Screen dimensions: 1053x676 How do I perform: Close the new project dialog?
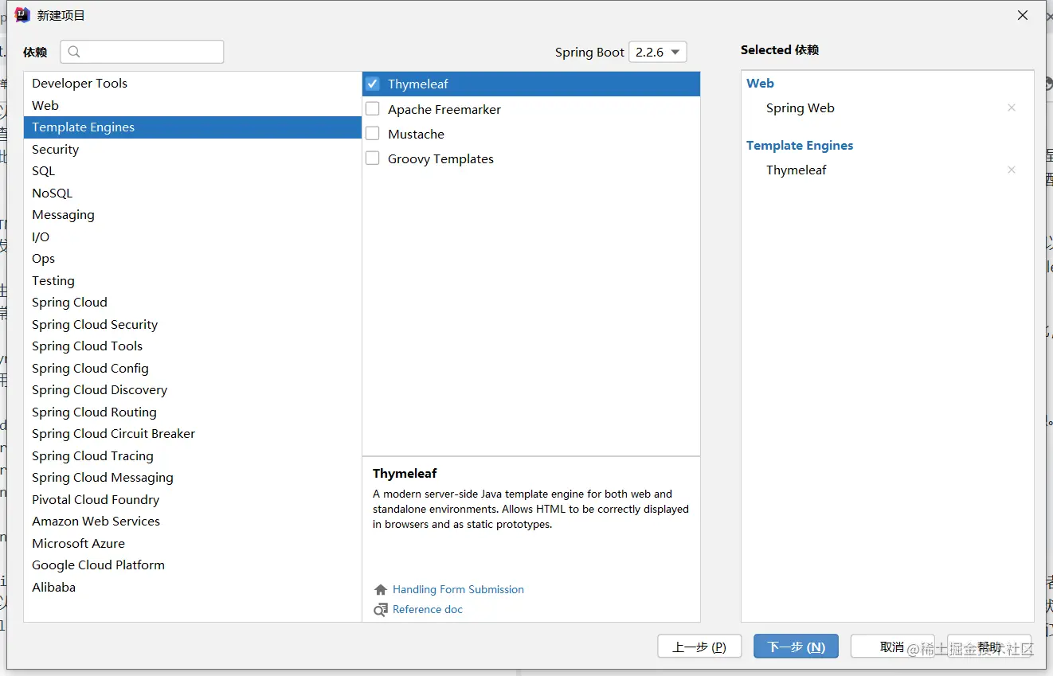(x=1023, y=15)
